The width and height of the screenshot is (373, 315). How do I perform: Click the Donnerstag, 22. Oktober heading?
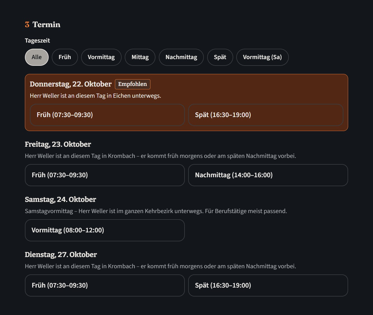click(71, 84)
